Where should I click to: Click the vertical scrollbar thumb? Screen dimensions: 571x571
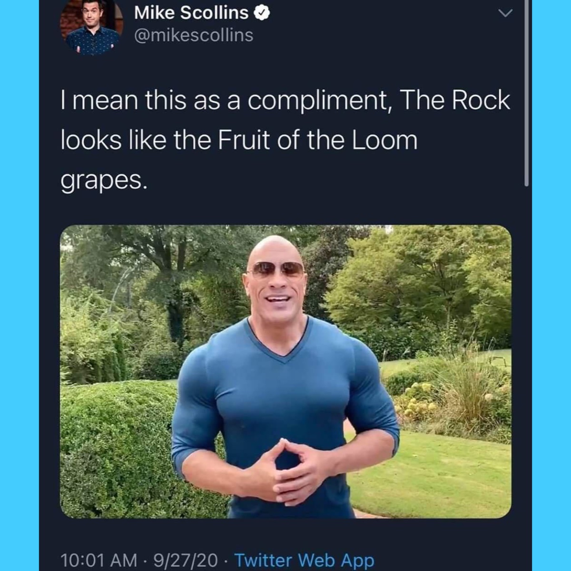point(526,95)
